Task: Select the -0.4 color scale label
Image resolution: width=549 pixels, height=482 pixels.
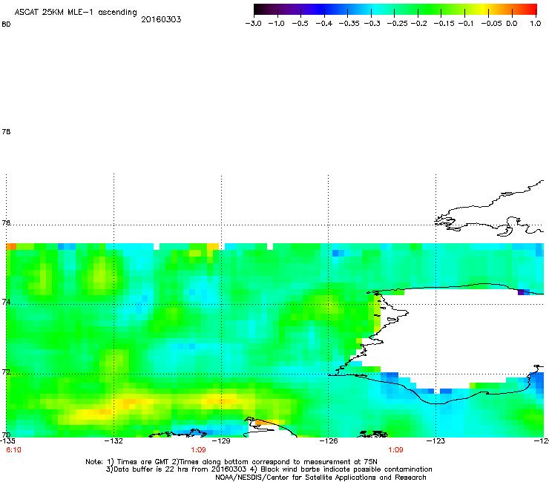Action: [x=324, y=24]
